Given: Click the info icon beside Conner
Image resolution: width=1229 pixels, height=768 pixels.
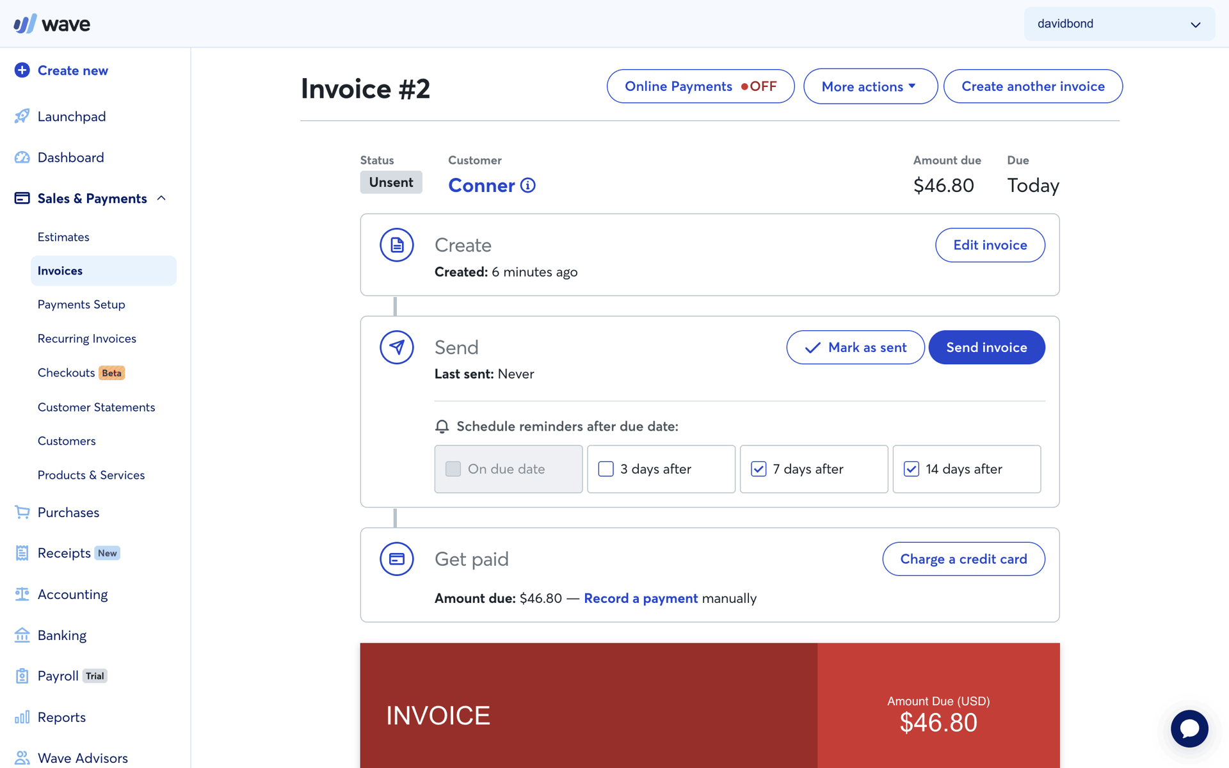Looking at the screenshot, I should pos(528,186).
